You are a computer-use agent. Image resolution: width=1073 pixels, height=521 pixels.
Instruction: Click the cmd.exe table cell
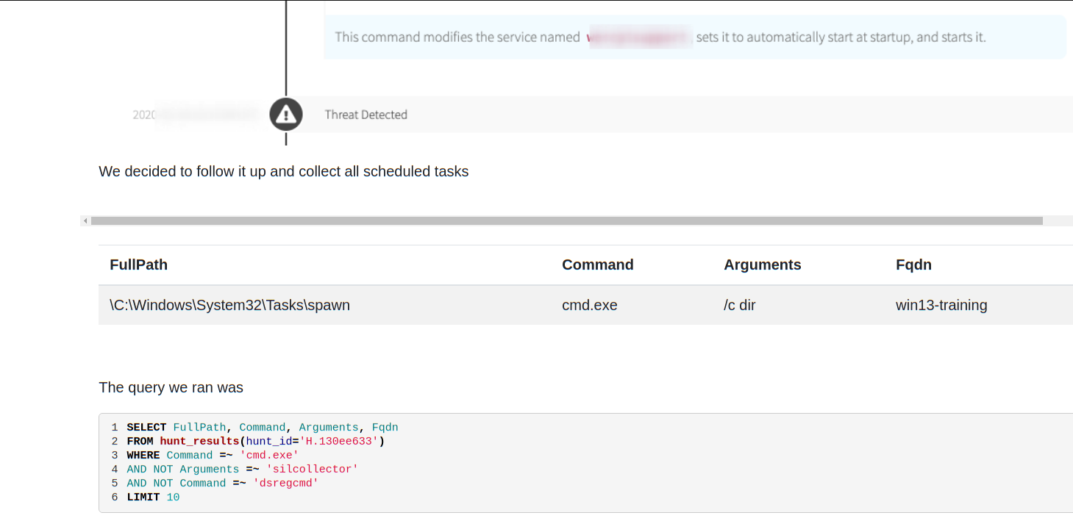click(589, 305)
